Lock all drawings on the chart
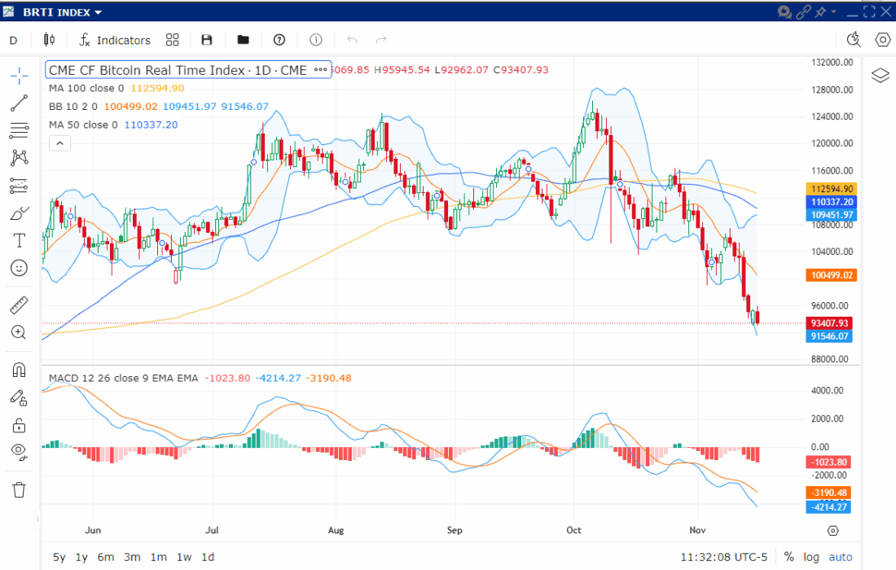 pos(19,424)
